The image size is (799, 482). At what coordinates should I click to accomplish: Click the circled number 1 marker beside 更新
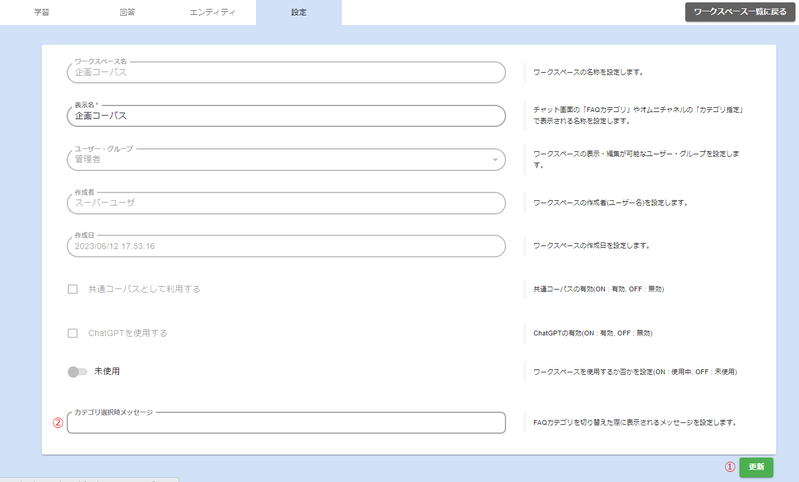pos(729,467)
